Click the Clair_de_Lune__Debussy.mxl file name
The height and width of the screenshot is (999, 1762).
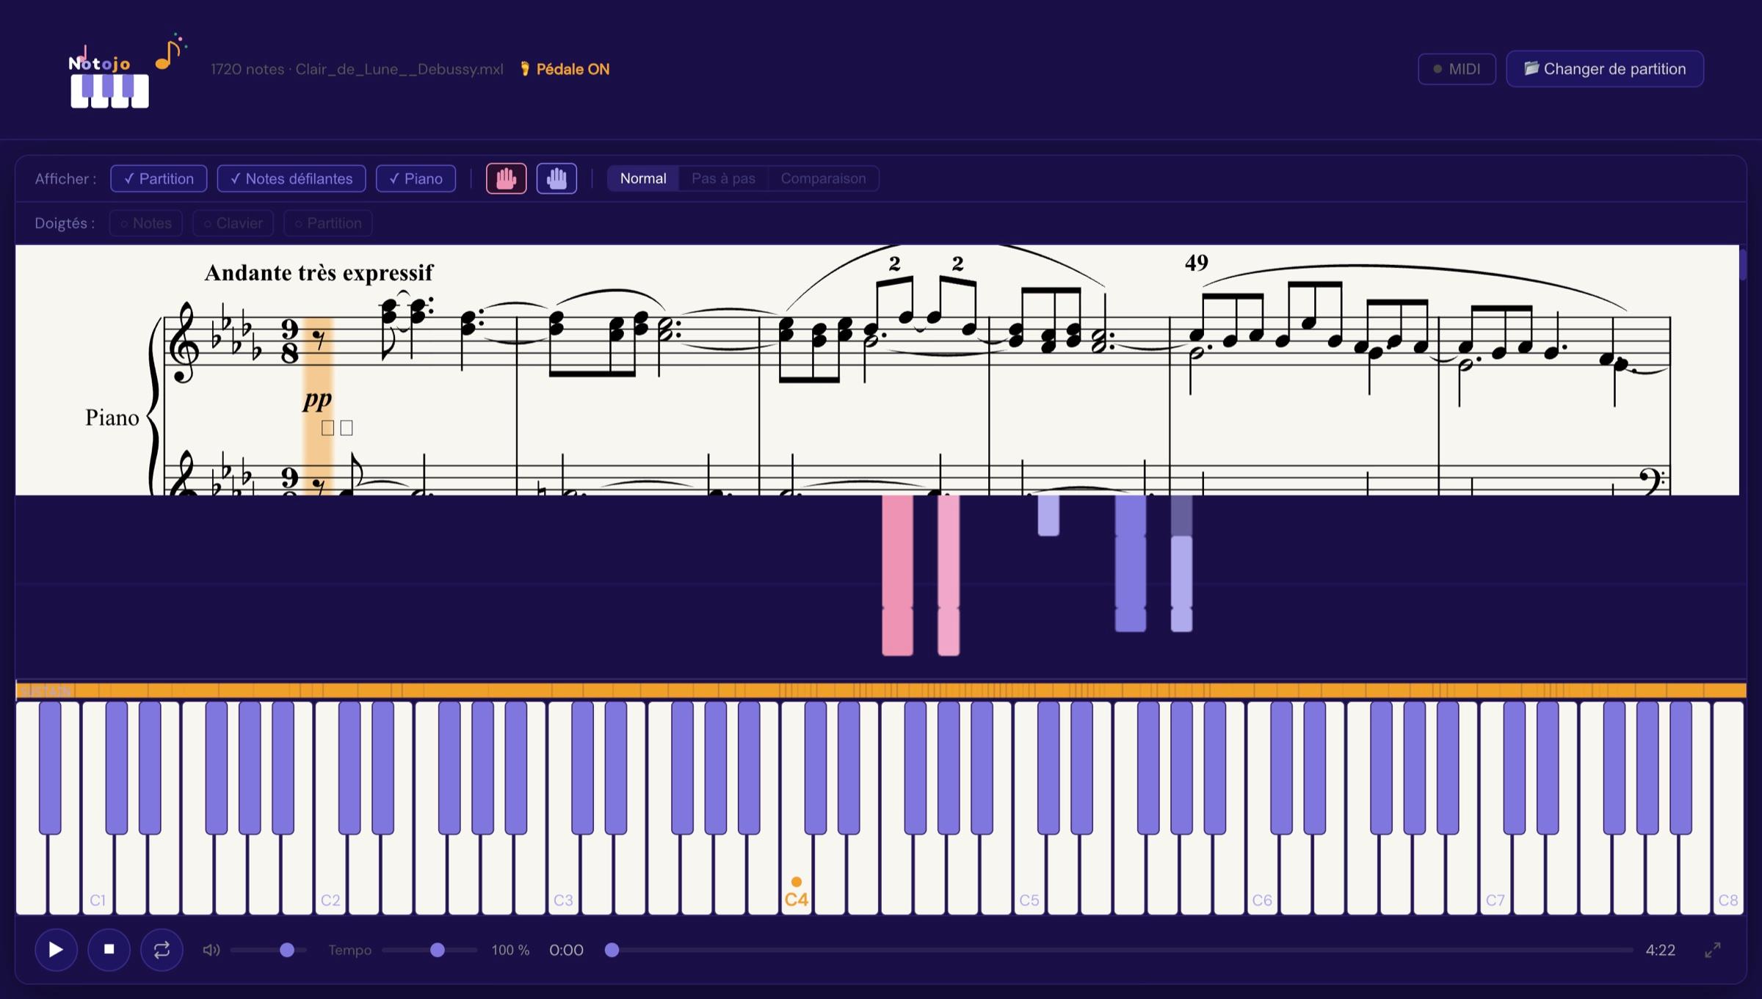(399, 69)
